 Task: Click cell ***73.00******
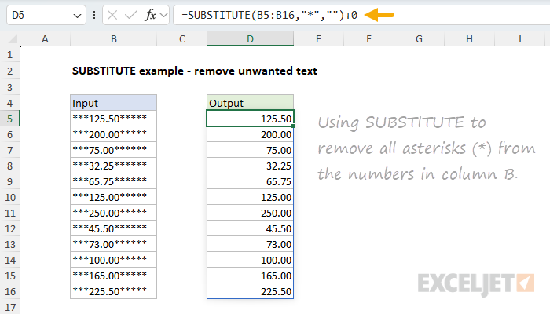pyautogui.click(x=114, y=244)
